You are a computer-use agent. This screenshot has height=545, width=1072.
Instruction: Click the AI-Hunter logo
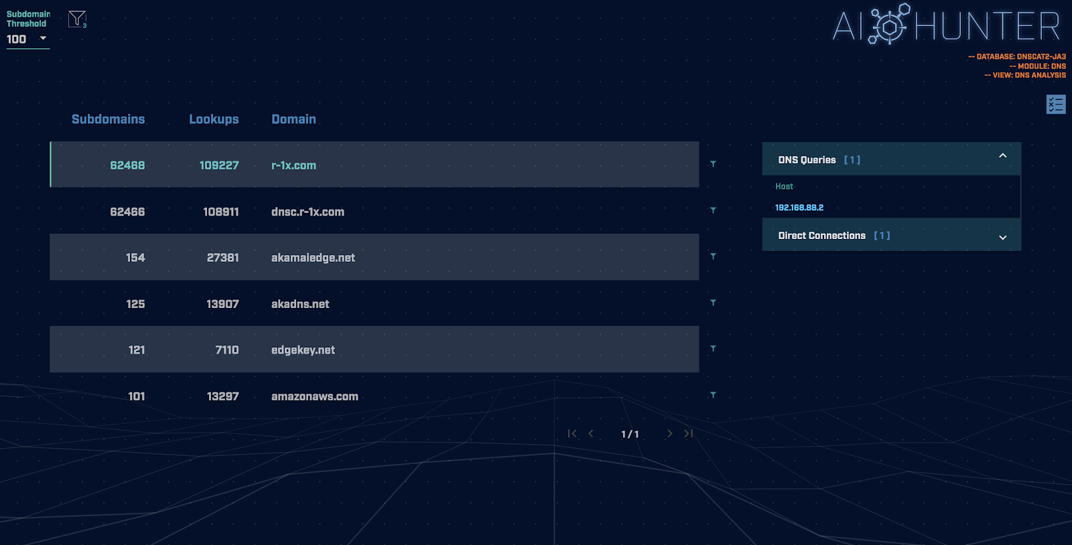pos(947,25)
